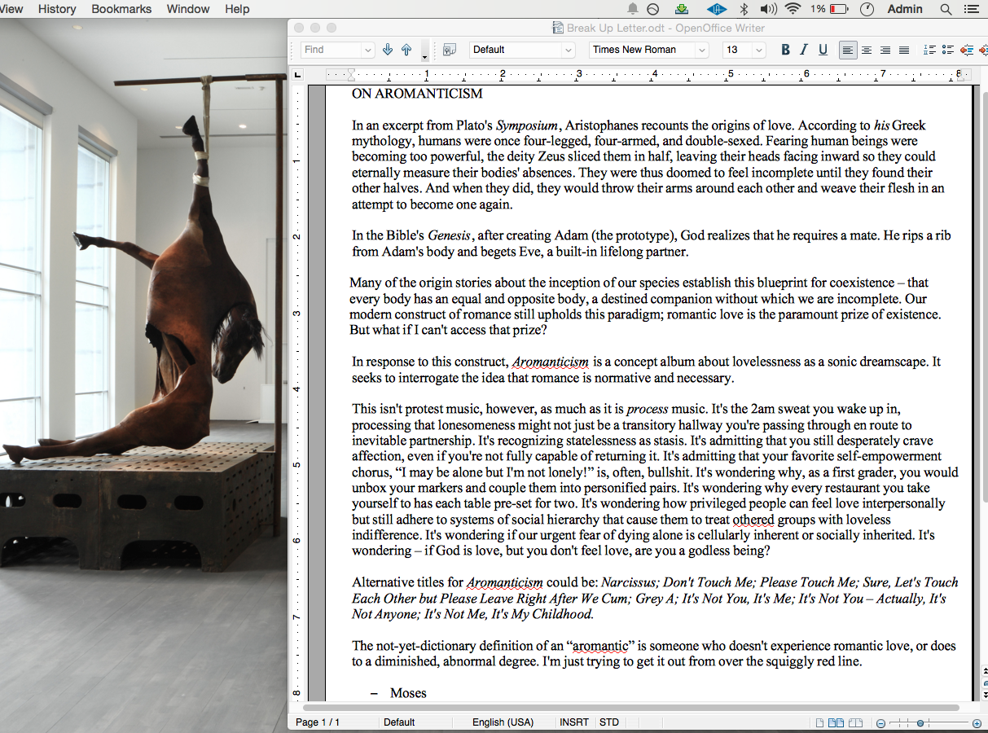This screenshot has height=733, width=988.
Task: Open the Styles and Formatting icon
Action: [x=449, y=50]
